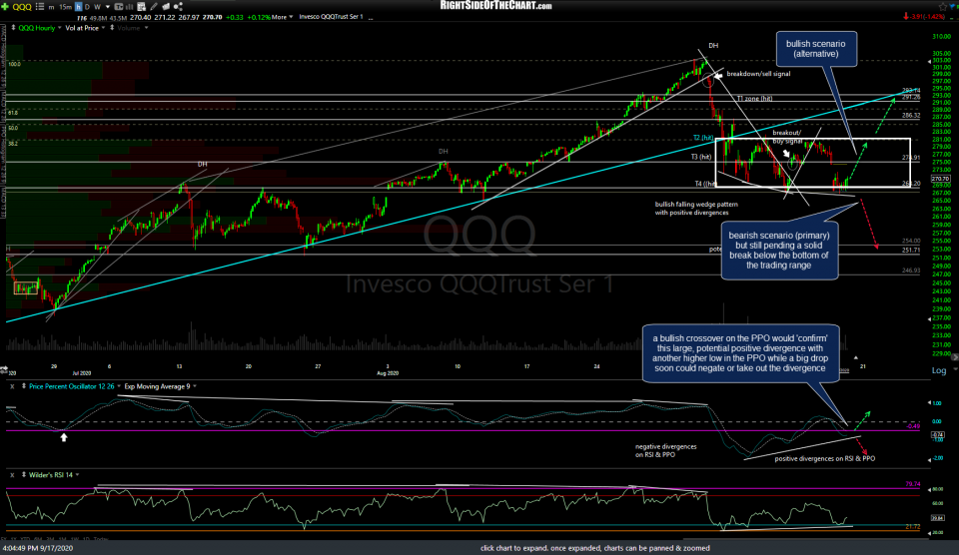Screen dimensions: 959x555
Task: Close the Price Percent Oscillator pane
Action: [12, 386]
